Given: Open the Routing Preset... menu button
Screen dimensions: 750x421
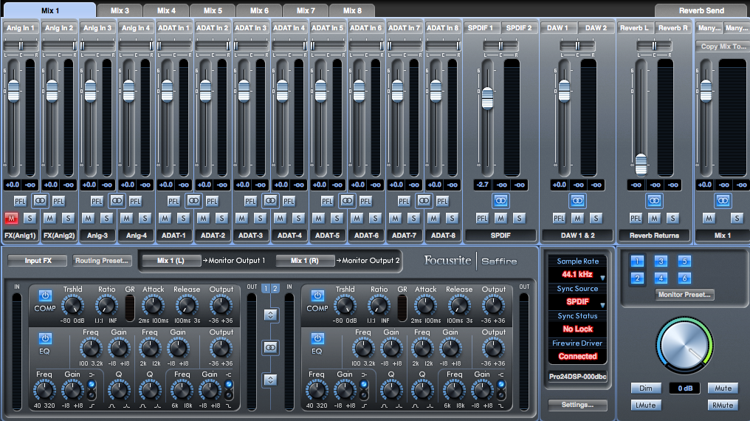Looking at the screenshot, I should point(102,260).
